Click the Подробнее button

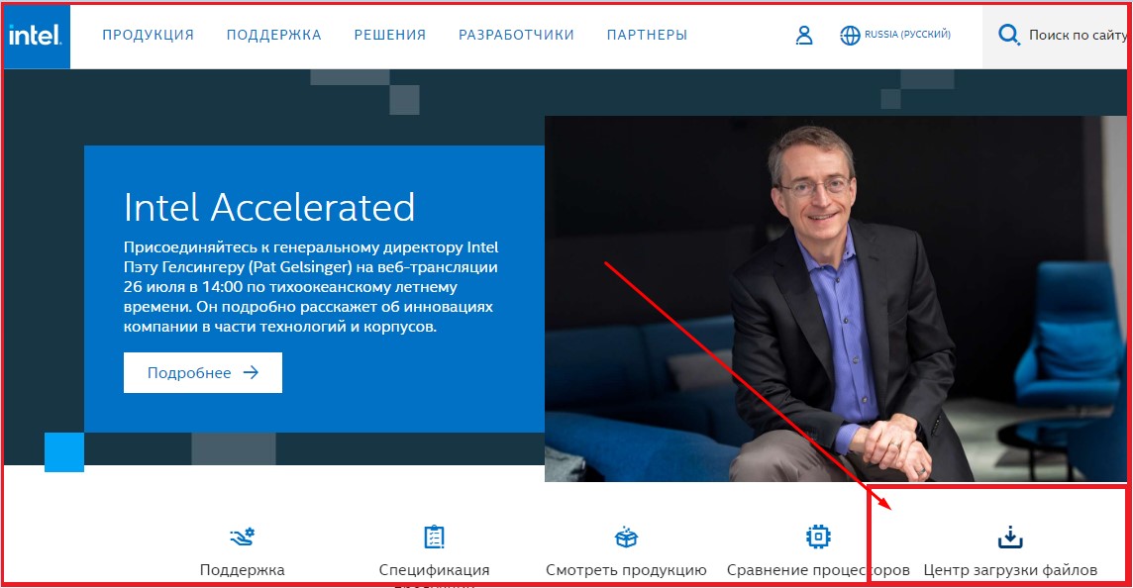point(203,373)
